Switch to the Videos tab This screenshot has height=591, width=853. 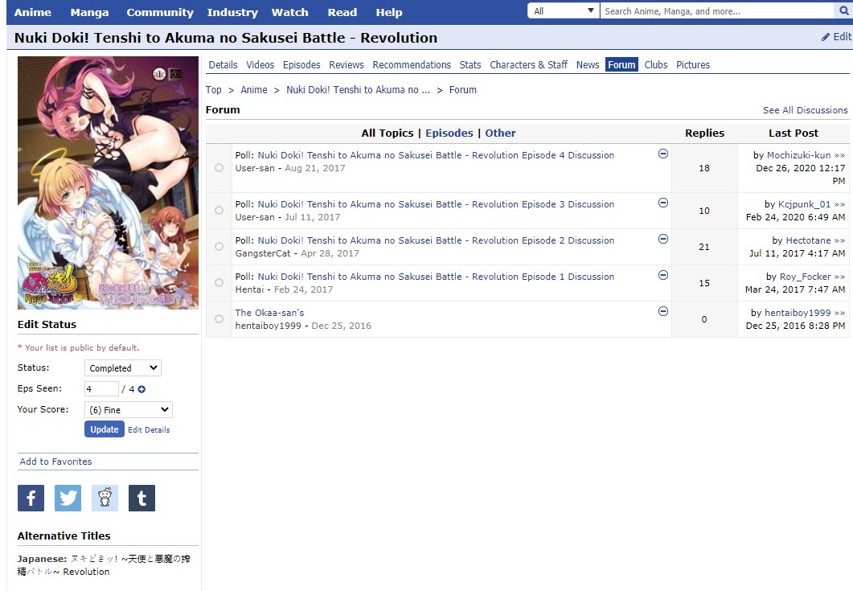(x=260, y=65)
